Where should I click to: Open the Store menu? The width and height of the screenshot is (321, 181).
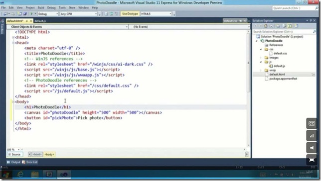tap(72, 8)
